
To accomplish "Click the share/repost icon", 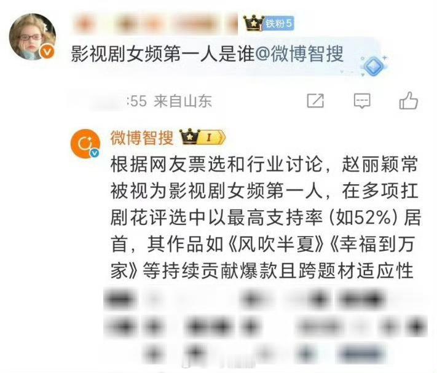I will pyautogui.click(x=315, y=101).
